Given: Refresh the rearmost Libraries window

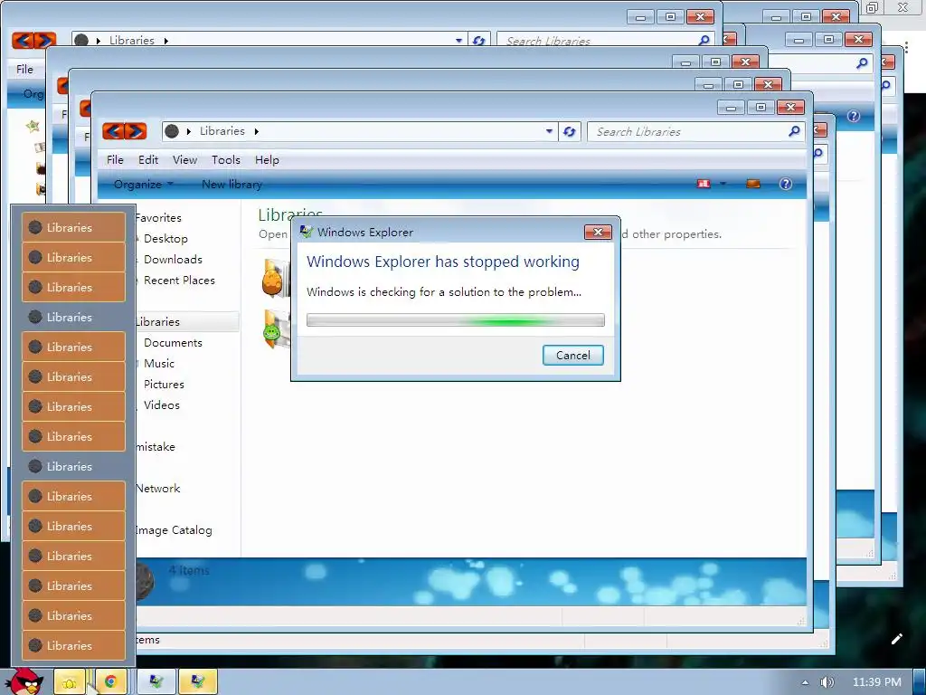Looking at the screenshot, I should (479, 40).
